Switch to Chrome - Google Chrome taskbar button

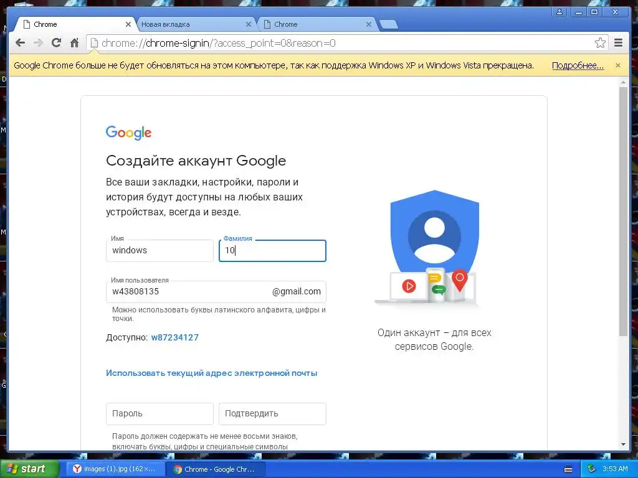tap(216, 469)
